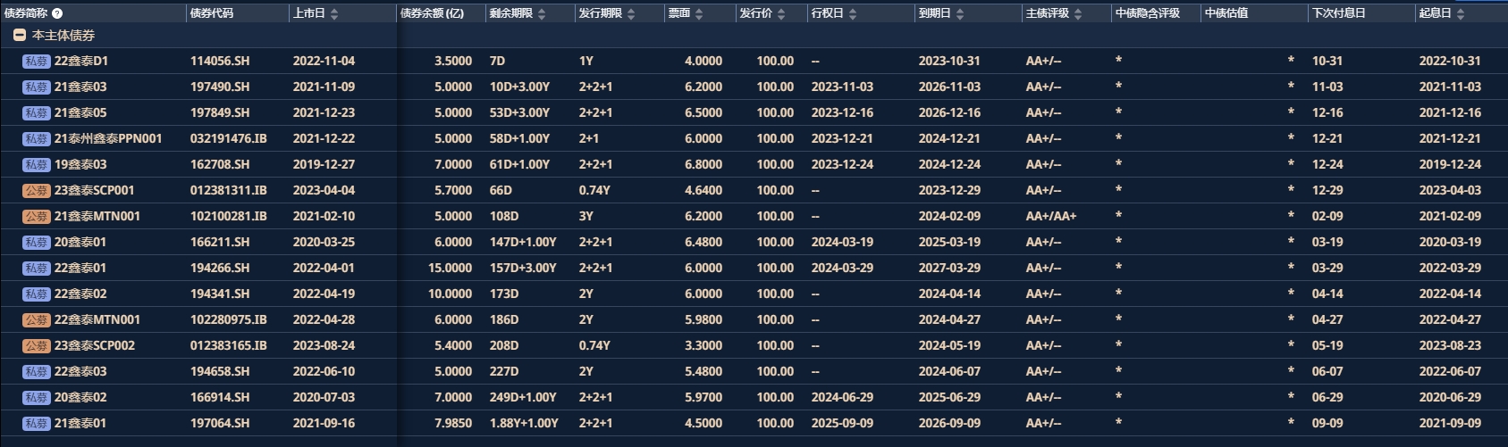Click the 中债估值 column header
This screenshot has height=447, width=1508.
(1226, 13)
